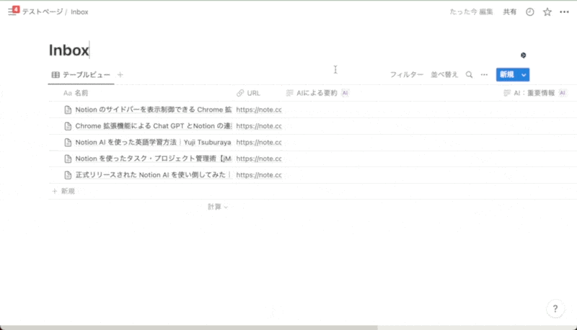
Task: Open the 計算 calculate dropdown
Action: click(x=218, y=207)
